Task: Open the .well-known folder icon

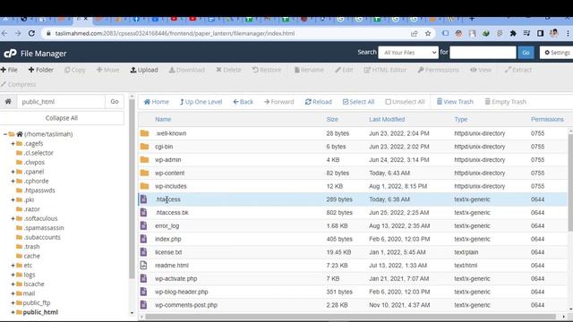Action: point(145,133)
